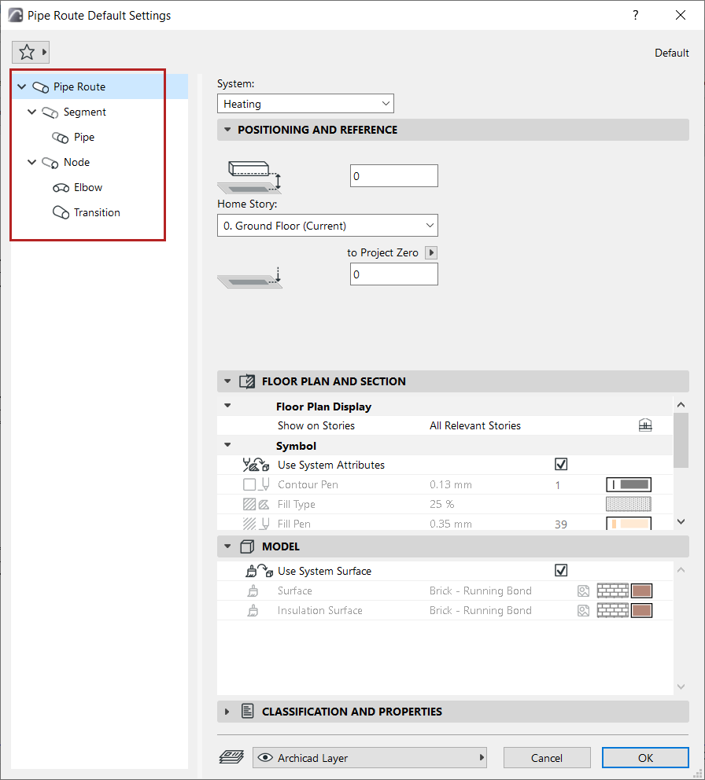Click the Fill Pen color swatch
The image size is (705, 780).
point(629,524)
